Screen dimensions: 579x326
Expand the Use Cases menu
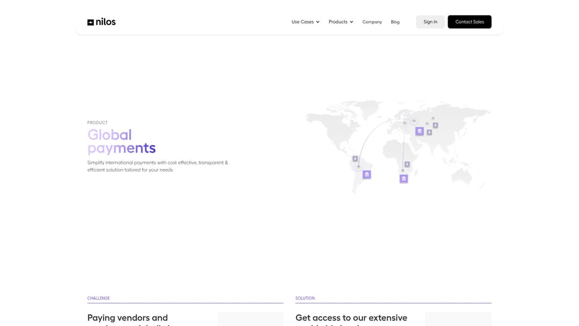[306, 22]
